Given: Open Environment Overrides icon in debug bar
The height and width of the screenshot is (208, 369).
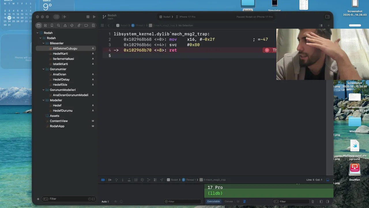Looking at the screenshot, I should pyautogui.click(x=155, y=180).
